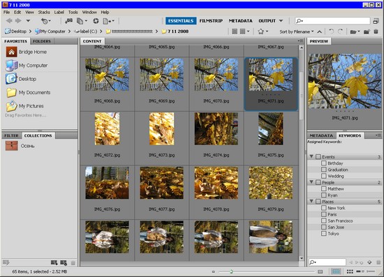384x277 pixels.
Task: Lock thumbnail grid view button
Action: tap(336, 271)
